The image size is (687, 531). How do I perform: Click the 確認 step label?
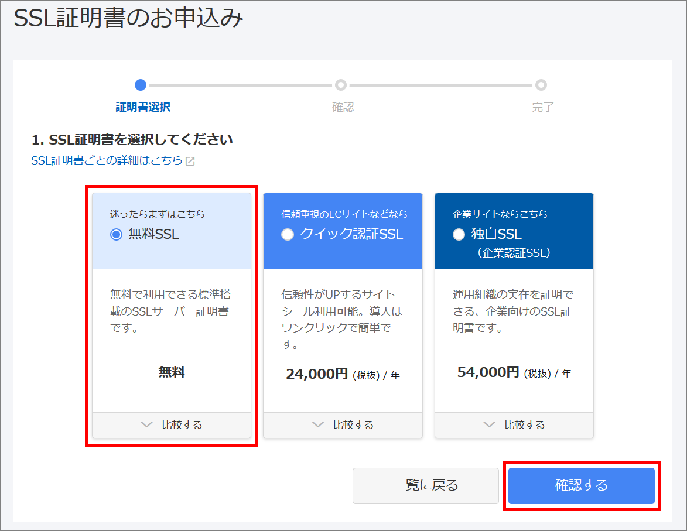(x=343, y=107)
